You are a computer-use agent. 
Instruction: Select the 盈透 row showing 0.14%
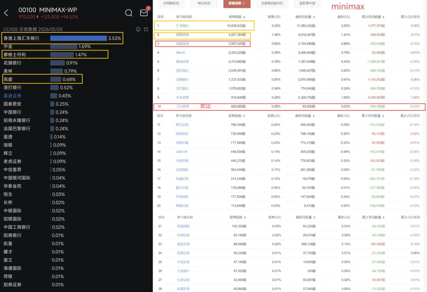click(34, 137)
